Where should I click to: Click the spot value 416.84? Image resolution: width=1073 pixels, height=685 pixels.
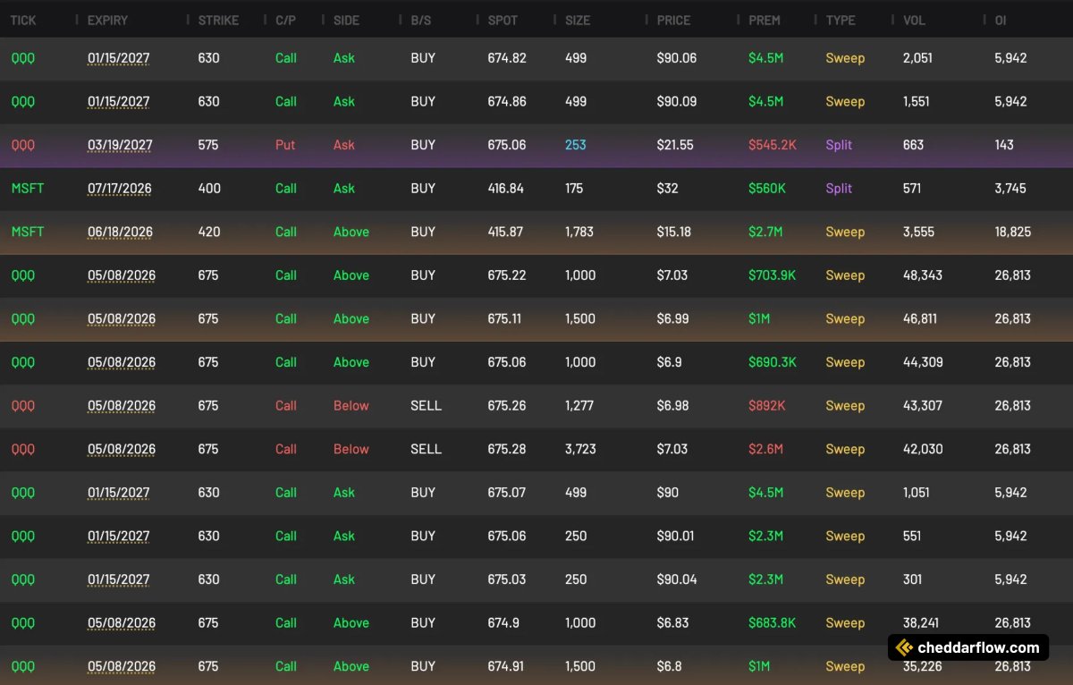(x=506, y=189)
